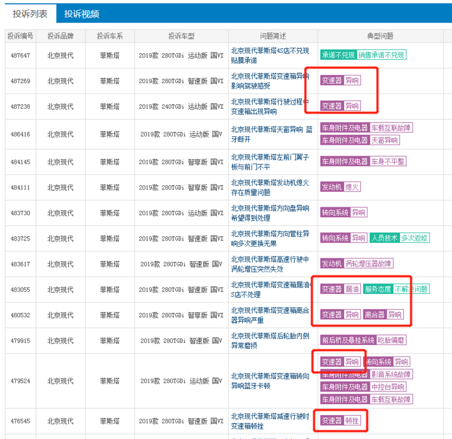Open complaint 北京现代菲斯塔4S店不兑现贴膜承诺
The width and height of the screenshot is (452, 439).
click(270, 55)
